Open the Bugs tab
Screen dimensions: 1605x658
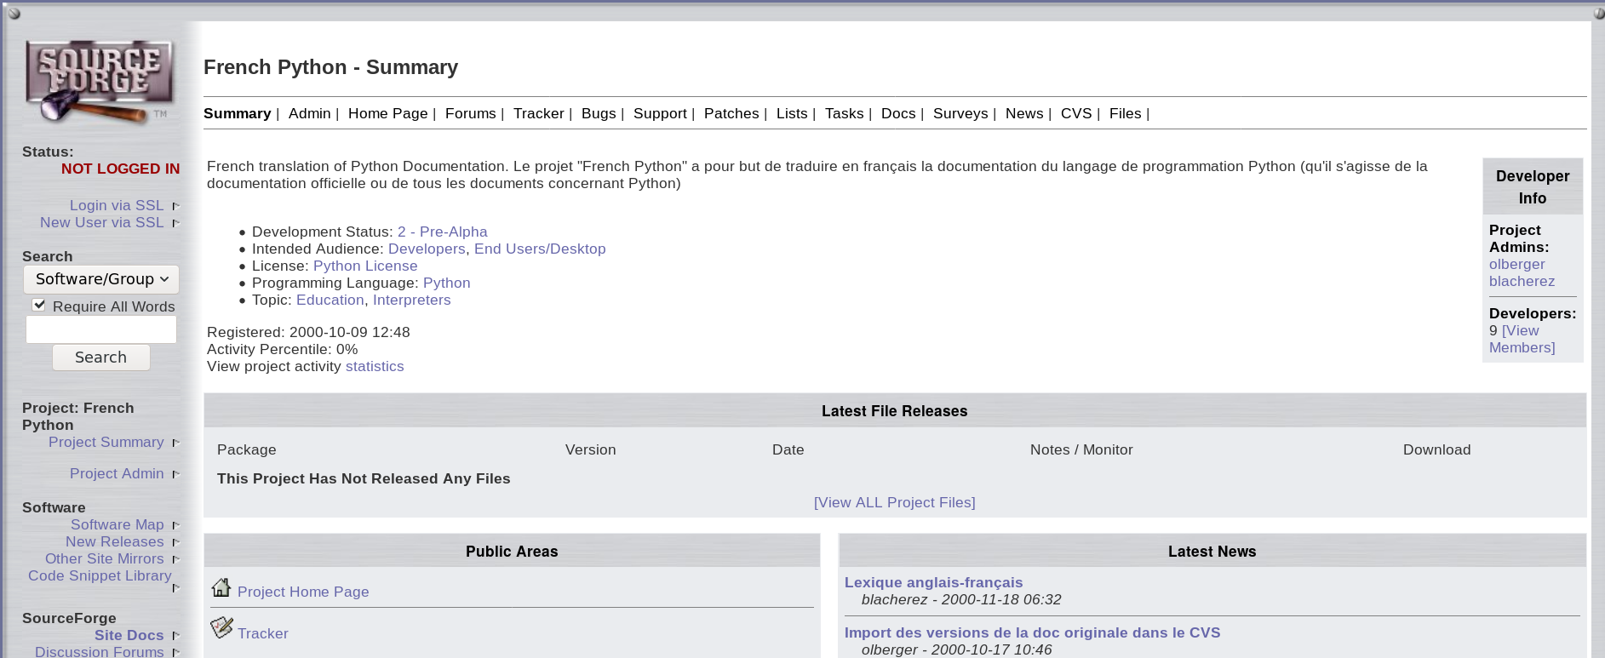pyautogui.click(x=599, y=113)
